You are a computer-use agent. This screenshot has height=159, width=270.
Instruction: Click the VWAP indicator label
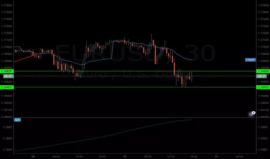(250, 60)
